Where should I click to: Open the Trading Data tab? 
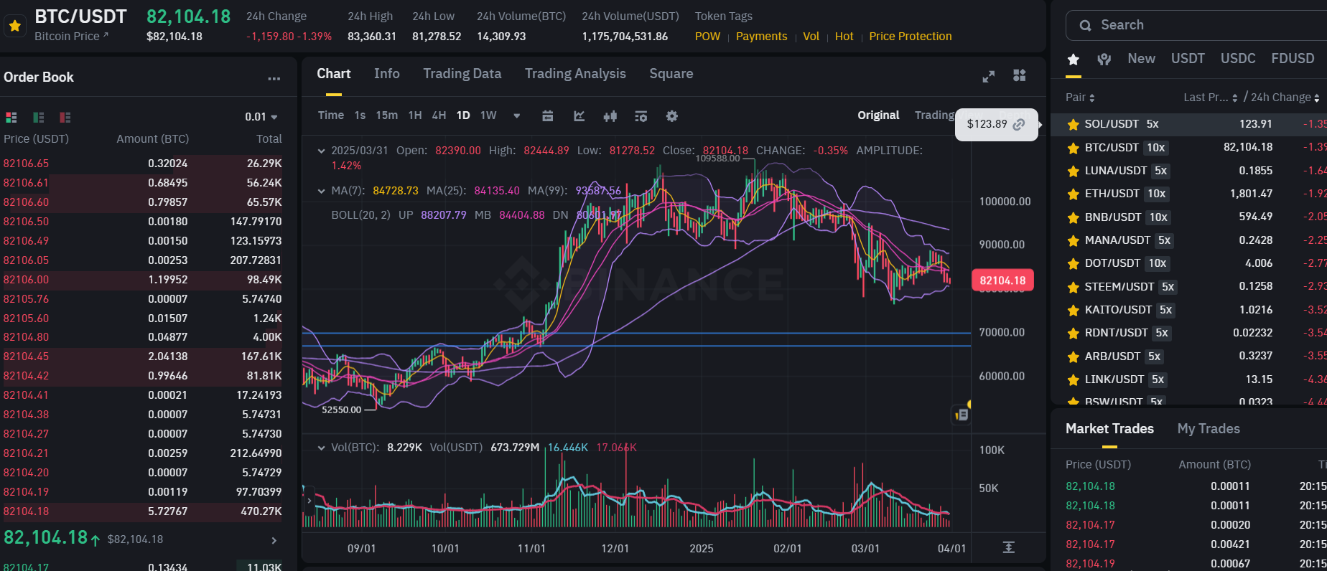[462, 74]
